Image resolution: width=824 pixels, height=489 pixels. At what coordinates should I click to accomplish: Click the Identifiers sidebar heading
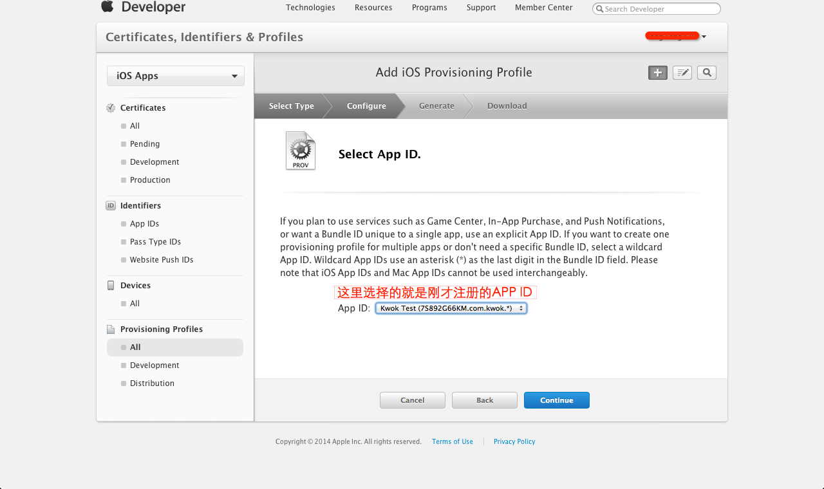140,206
